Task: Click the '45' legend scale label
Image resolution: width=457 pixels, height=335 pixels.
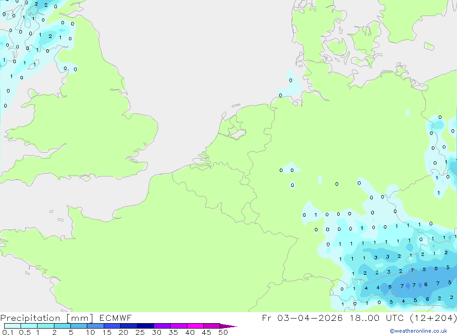Action: 207,332
